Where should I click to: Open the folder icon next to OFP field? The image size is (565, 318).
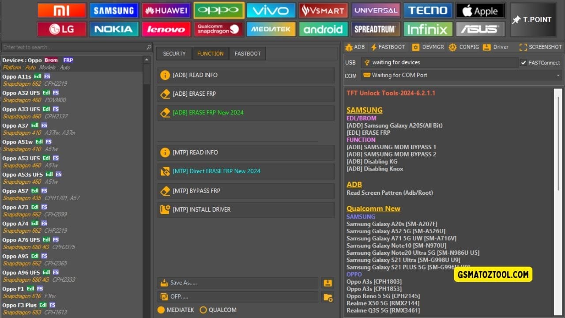(328, 297)
